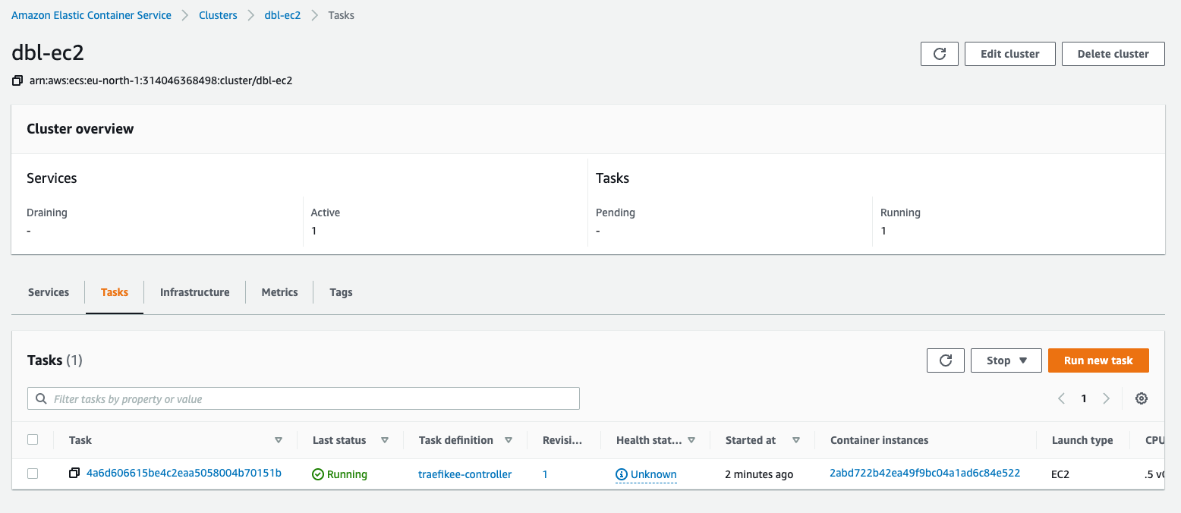This screenshot has width=1181, height=513.
Task: Click Launch type column header
Action: (x=1082, y=440)
